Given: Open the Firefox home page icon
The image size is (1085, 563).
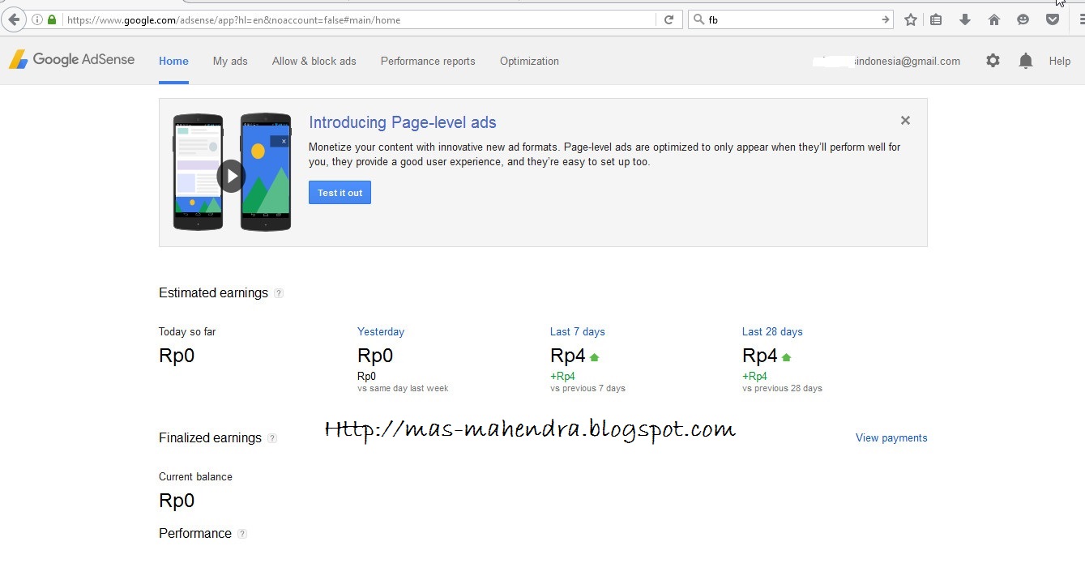Looking at the screenshot, I should (993, 19).
